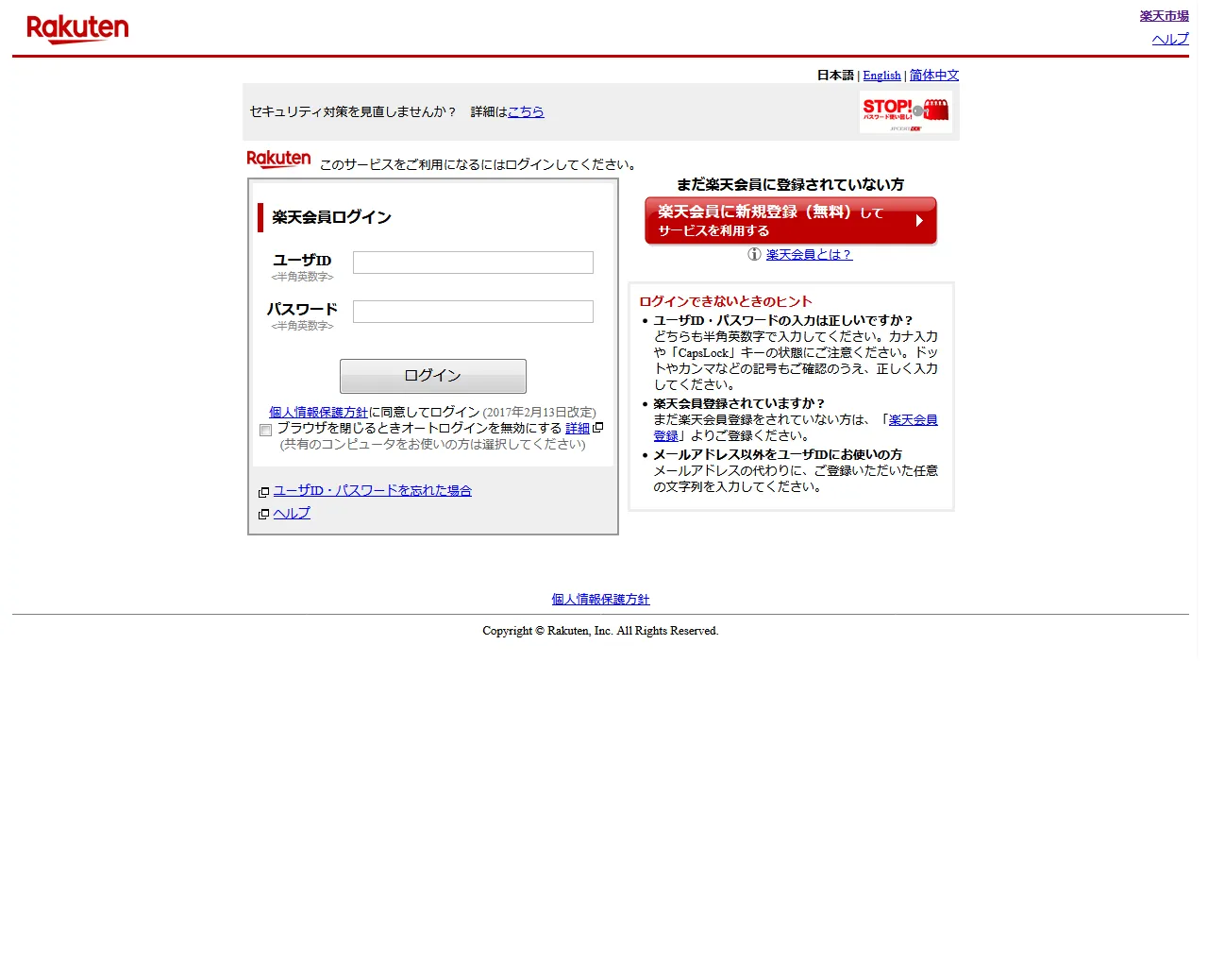Image resolution: width=1208 pixels, height=967 pixels.
Task: Click the red 楽天会員に新規登録（無料） button
Action: 791,221
